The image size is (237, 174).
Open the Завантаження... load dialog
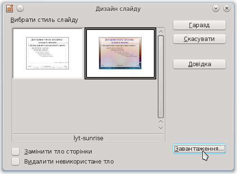[199, 149]
